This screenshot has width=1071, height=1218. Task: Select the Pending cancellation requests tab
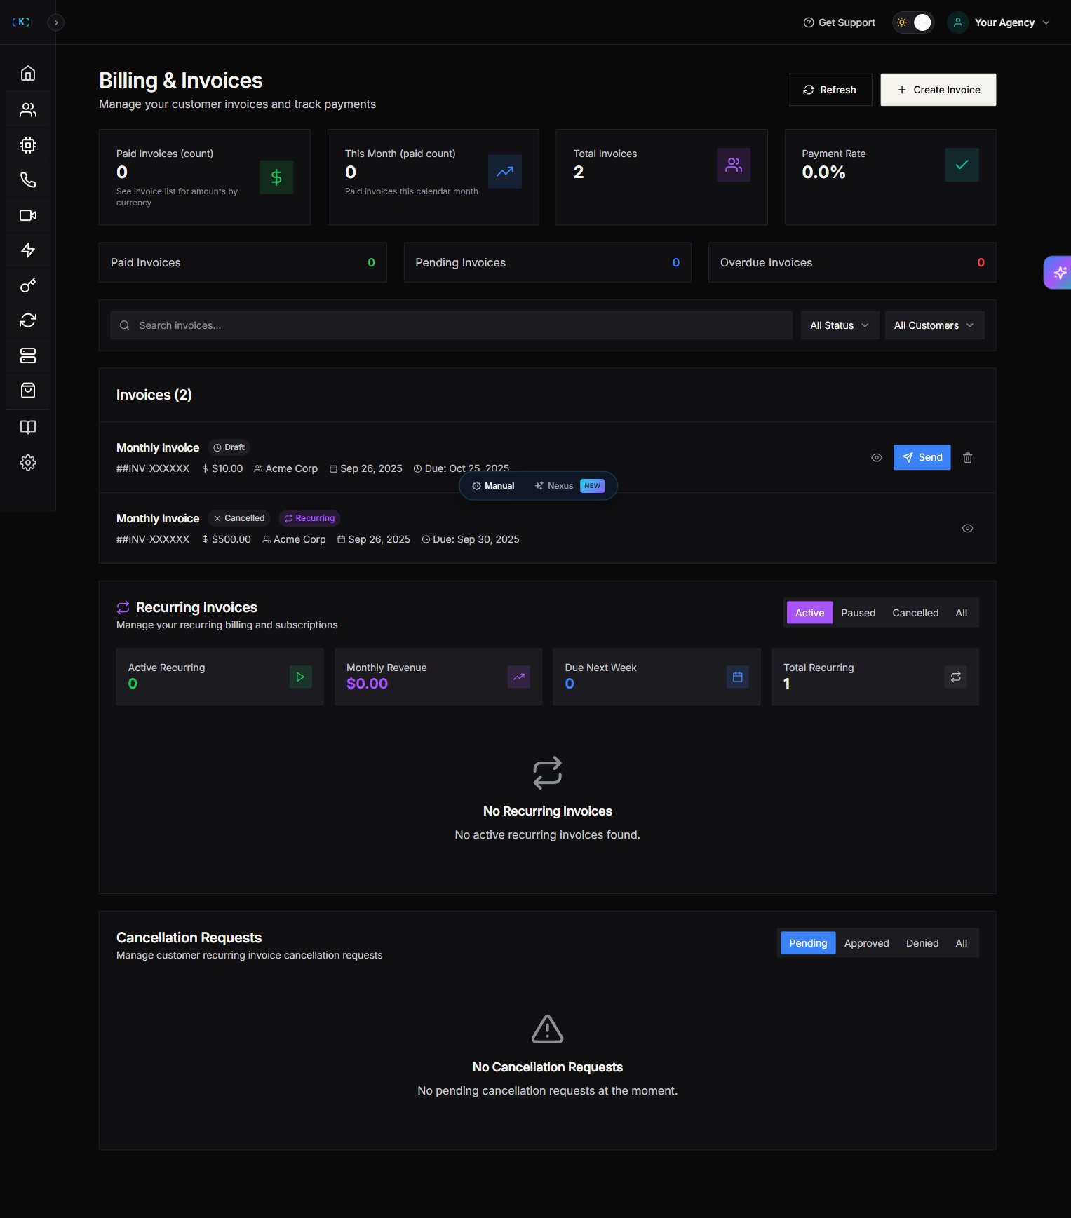808,943
